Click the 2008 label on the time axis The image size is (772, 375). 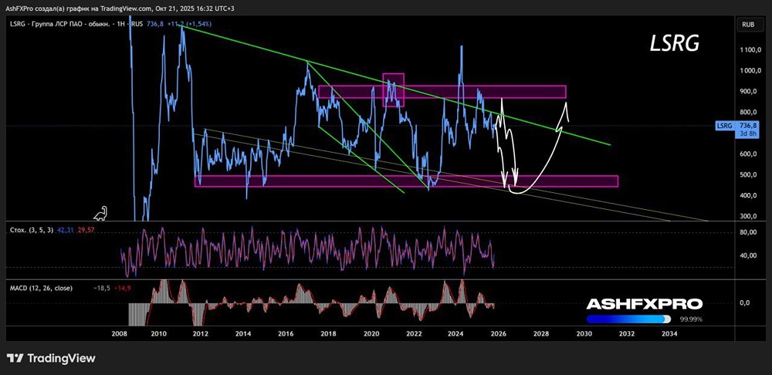point(120,333)
